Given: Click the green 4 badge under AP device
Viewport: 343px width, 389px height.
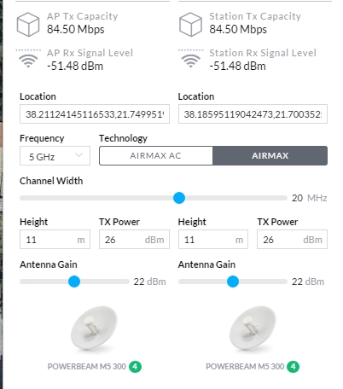Looking at the screenshot, I should click(x=135, y=367).
